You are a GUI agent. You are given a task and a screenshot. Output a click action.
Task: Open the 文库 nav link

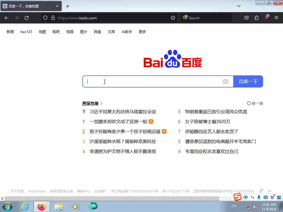(111, 32)
